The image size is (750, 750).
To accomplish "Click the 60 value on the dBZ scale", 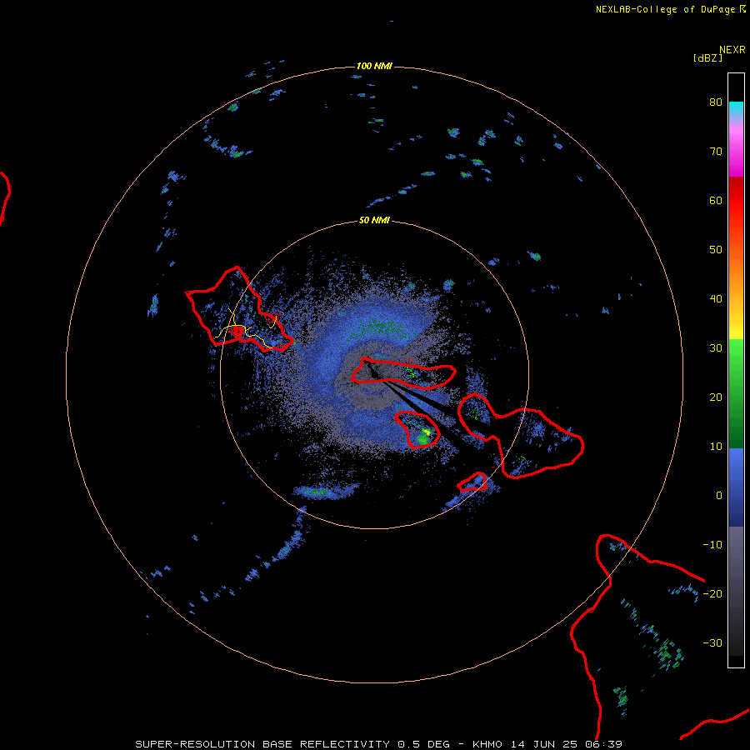I will coord(716,200).
